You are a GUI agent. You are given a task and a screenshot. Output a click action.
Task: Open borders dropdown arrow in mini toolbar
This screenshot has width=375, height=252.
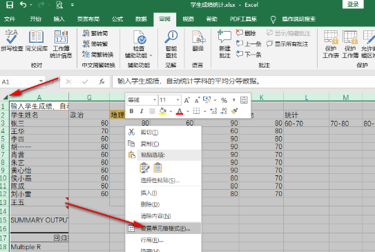[x=205, y=111]
